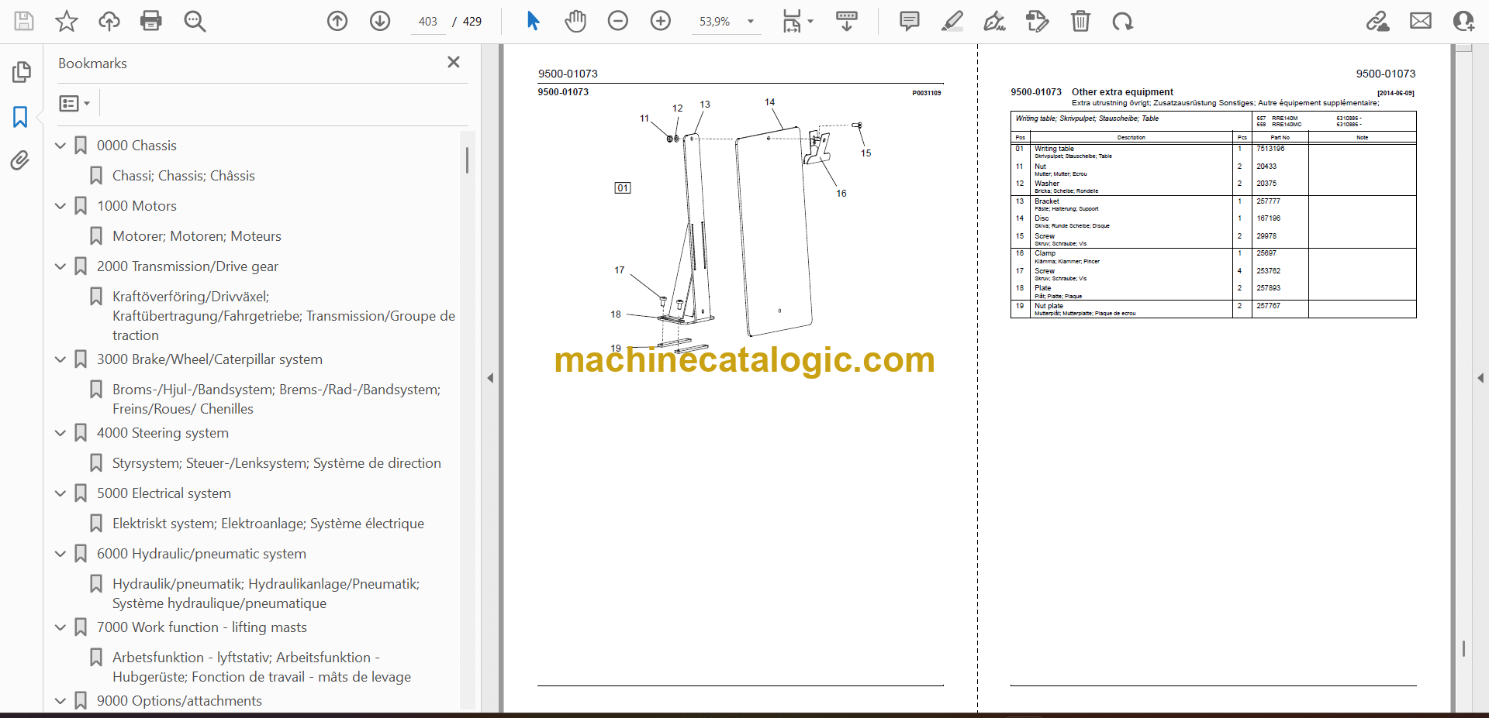The width and height of the screenshot is (1489, 718).
Task: Open the 0000 Chassis bookmark
Action: [x=136, y=146]
